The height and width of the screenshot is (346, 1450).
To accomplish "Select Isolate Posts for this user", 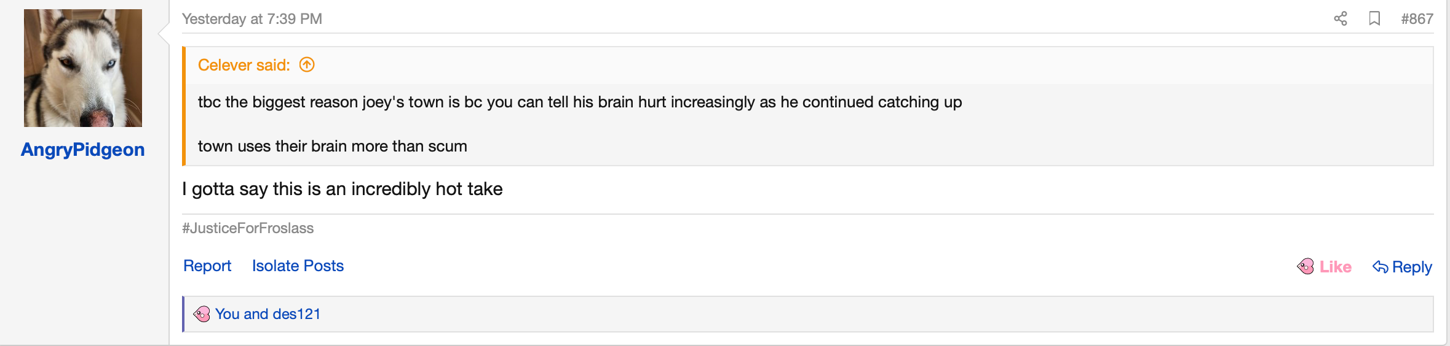I will [298, 266].
